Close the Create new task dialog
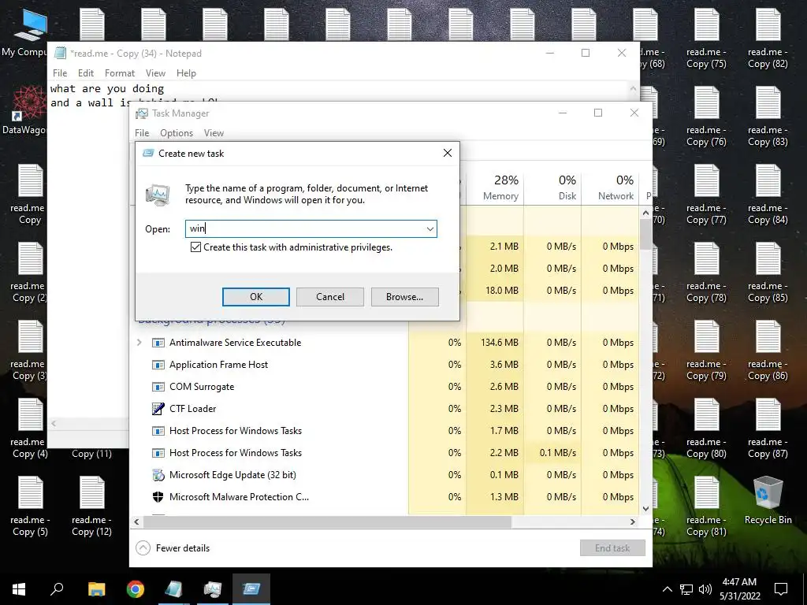The width and height of the screenshot is (807, 605). [x=448, y=153]
